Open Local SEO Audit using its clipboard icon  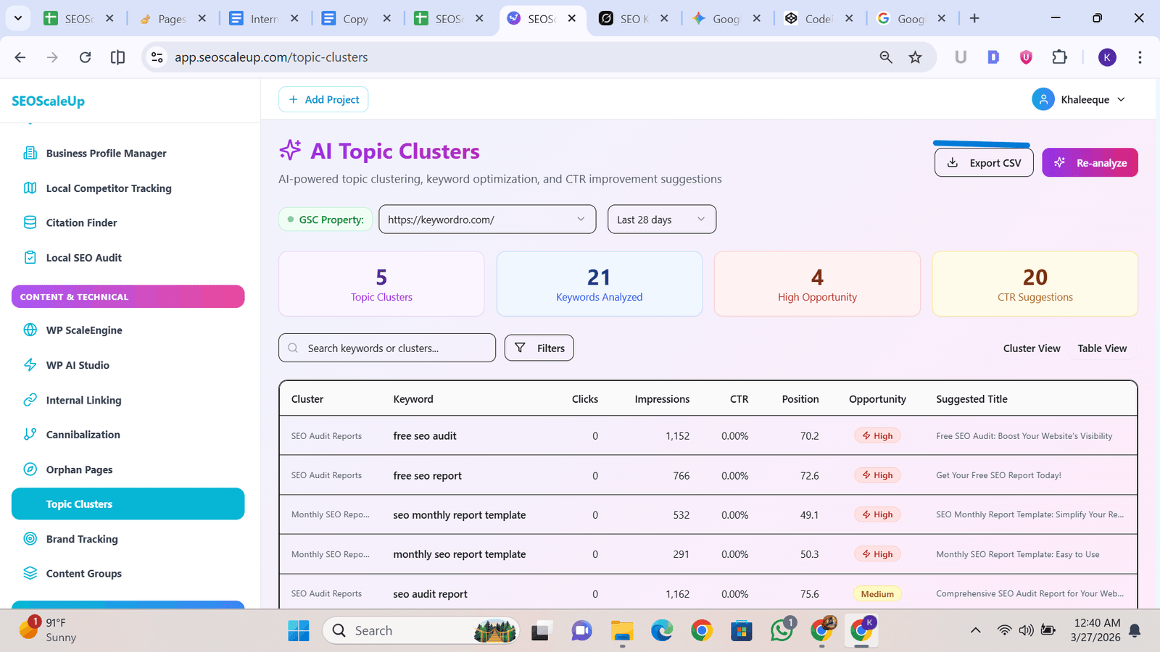click(x=30, y=257)
